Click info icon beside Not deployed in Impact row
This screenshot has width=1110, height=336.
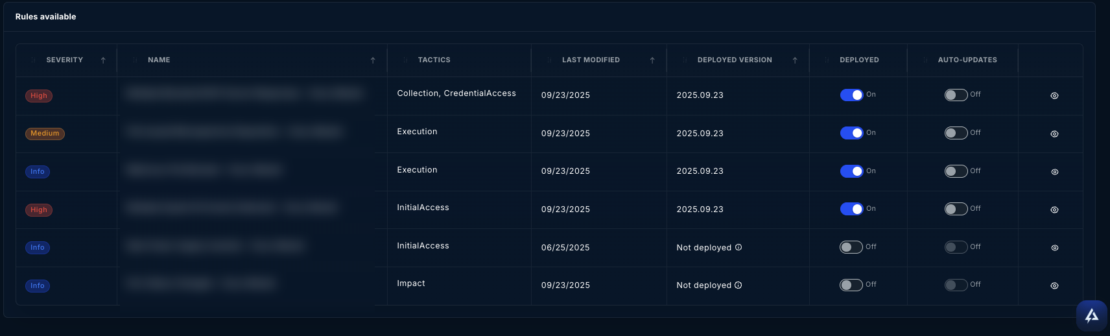(x=738, y=285)
